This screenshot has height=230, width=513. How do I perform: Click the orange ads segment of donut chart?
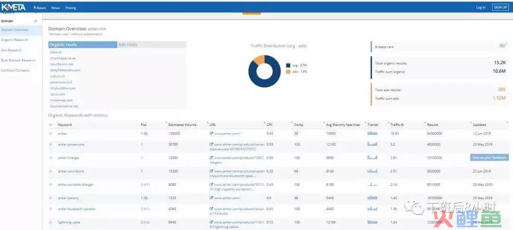258,60
